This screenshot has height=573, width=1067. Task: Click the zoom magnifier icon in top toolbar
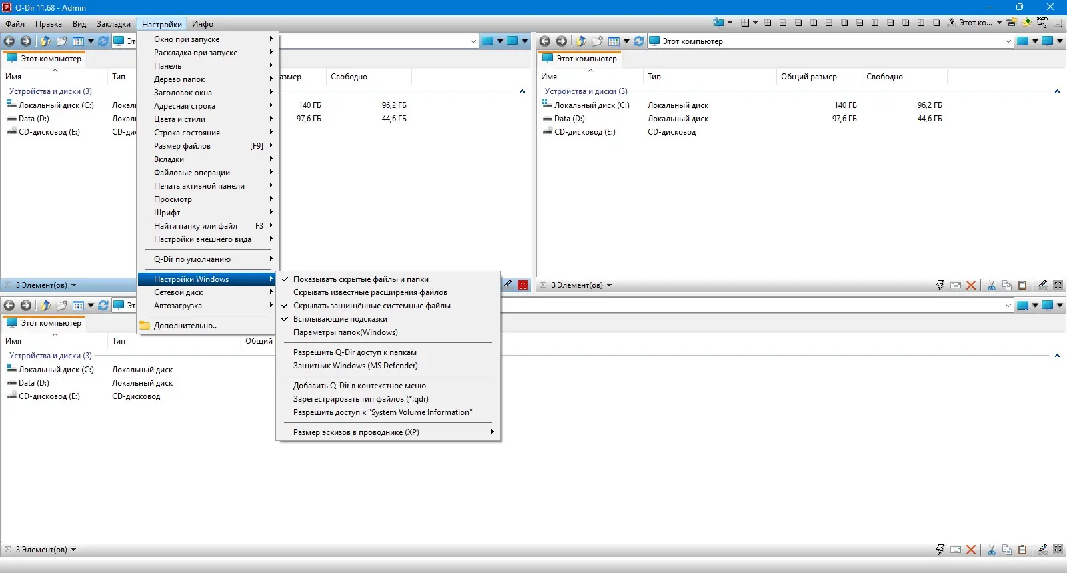pyautogui.click(x=1042, y=22)
